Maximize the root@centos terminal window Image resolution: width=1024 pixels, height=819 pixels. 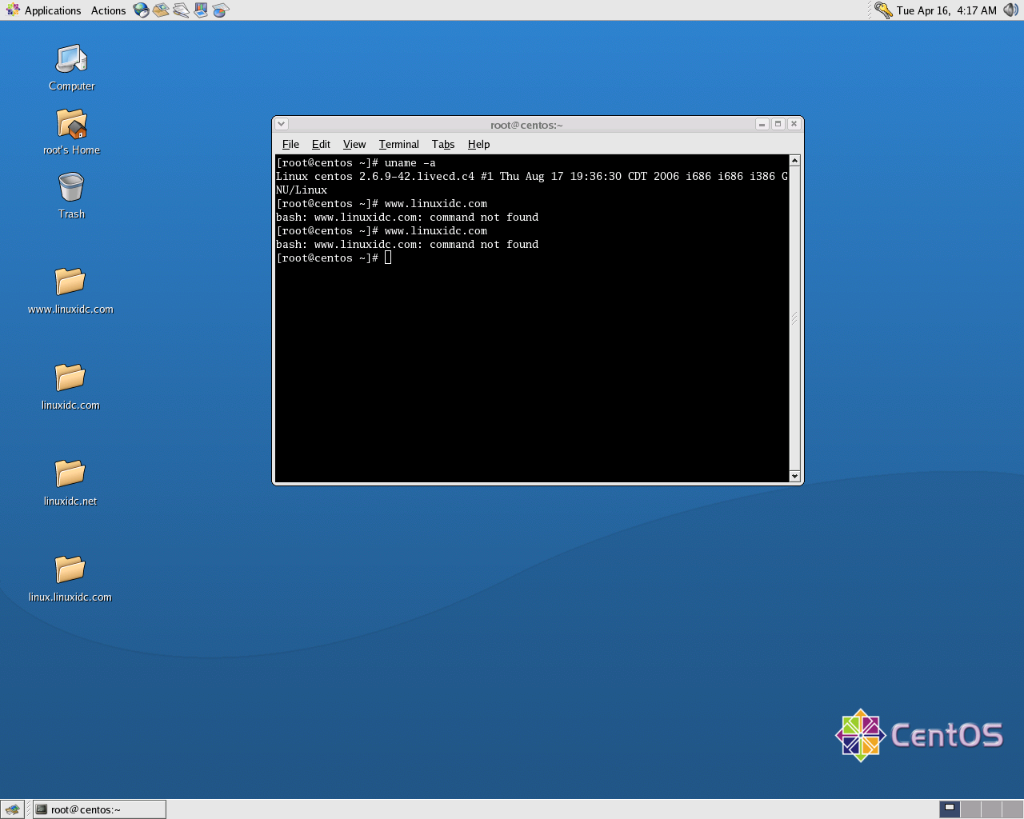[778, 124]
